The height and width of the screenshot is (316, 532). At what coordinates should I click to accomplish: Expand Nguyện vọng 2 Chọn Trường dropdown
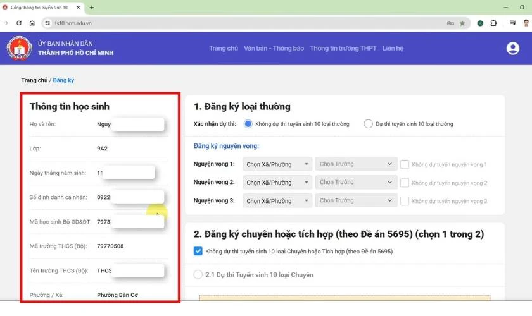click(x=356, y=182)
